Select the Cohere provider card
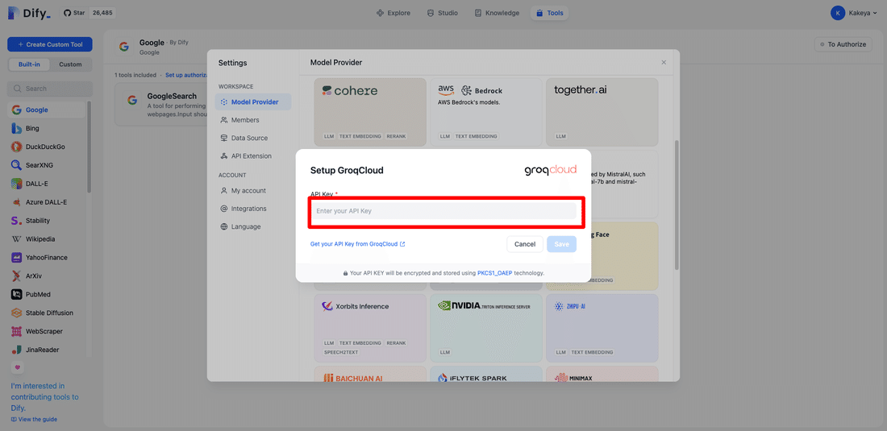This screenshot has width=887, height=431. [370, 112]
